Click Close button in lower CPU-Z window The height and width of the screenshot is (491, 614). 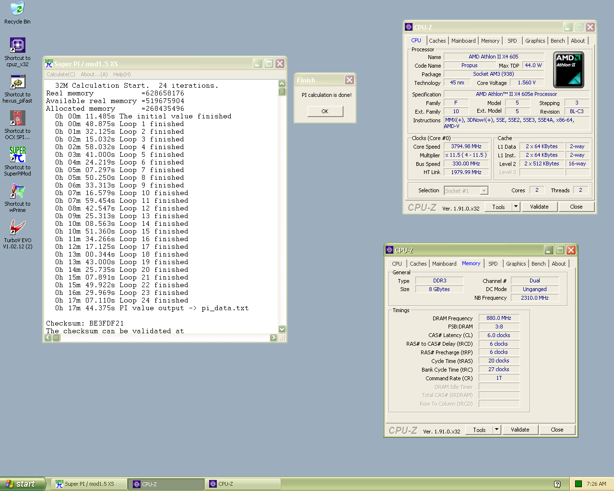click(557, 430)
